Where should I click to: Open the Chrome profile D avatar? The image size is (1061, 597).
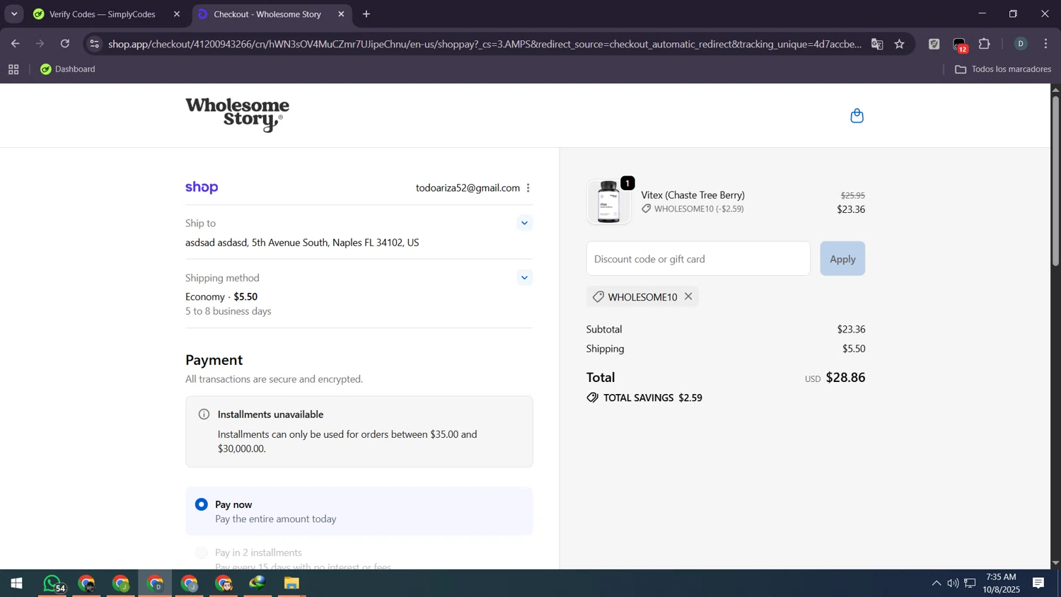click(1021, 44)
